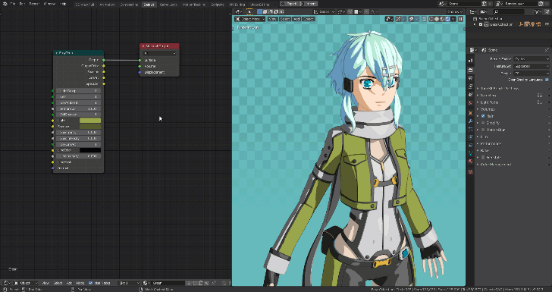Image resolution: width=552 pixels, height=292 pixels.
Task: Switch viewport to solid shading
Action: click(x=437, y=19)
